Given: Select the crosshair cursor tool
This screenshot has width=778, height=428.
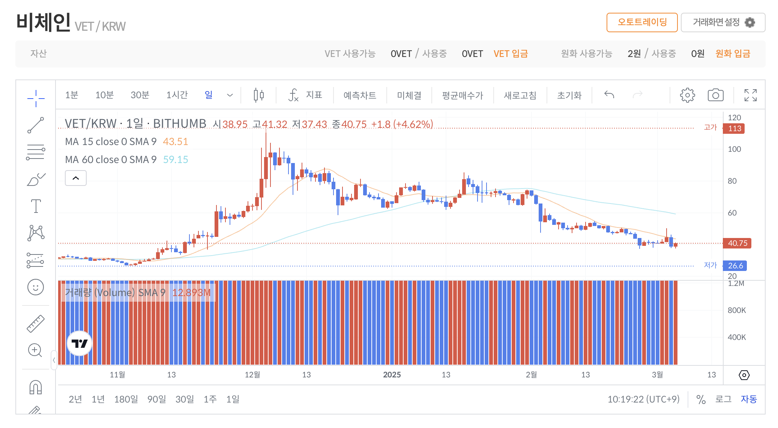Looking at the screenshot, I should click(36, 98).
